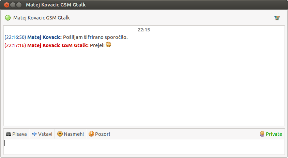Click the blue Matej Kovacic sender name

(x=44, y=37)
